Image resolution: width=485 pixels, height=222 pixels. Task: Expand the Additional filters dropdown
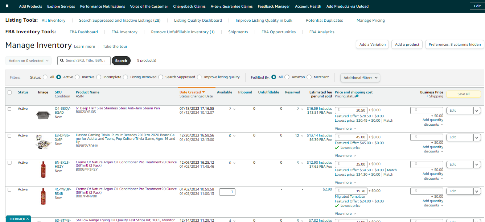pos(360,78)
